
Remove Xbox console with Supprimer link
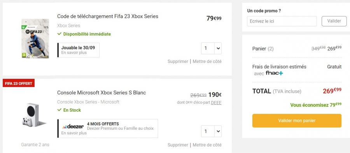[x=178, y=145]
